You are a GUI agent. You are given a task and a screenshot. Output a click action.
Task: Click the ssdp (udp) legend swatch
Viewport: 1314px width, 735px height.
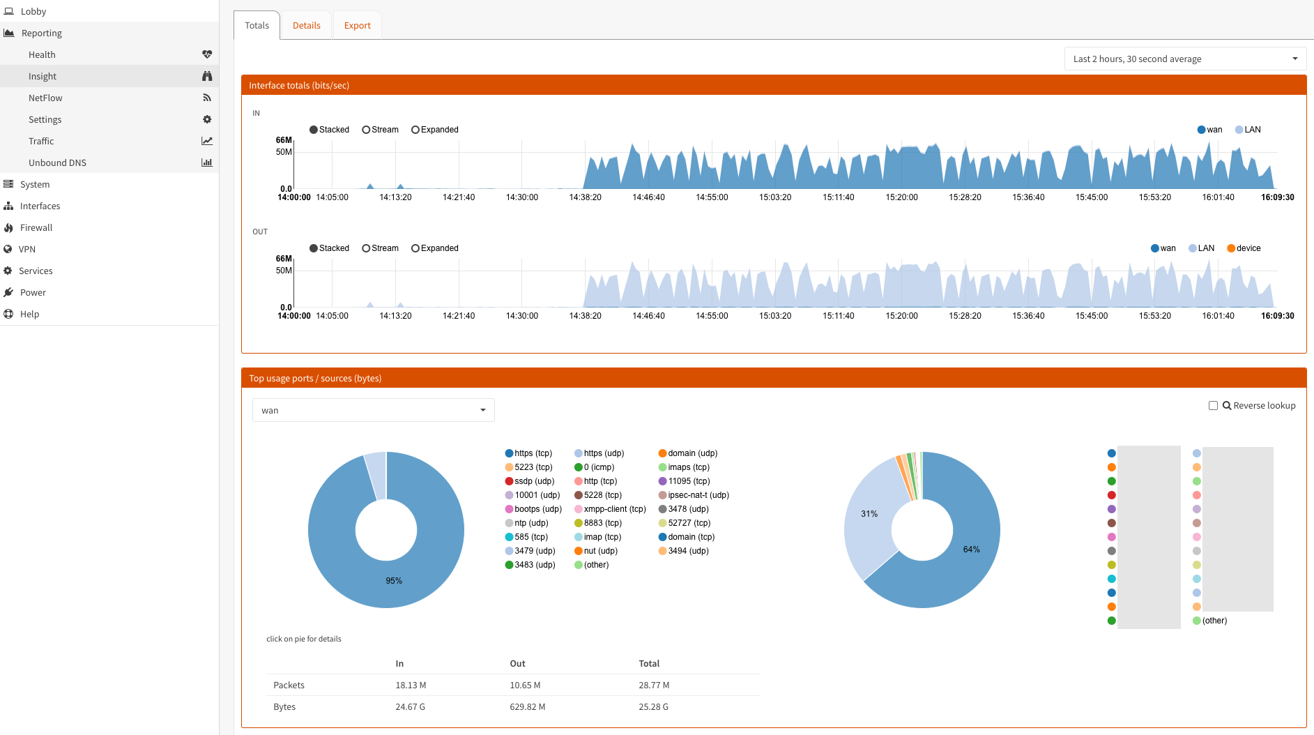509,481
